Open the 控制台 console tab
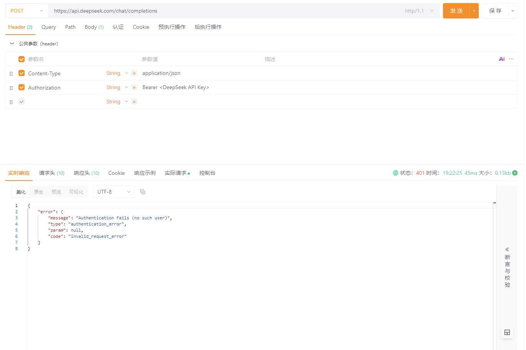 207,173
